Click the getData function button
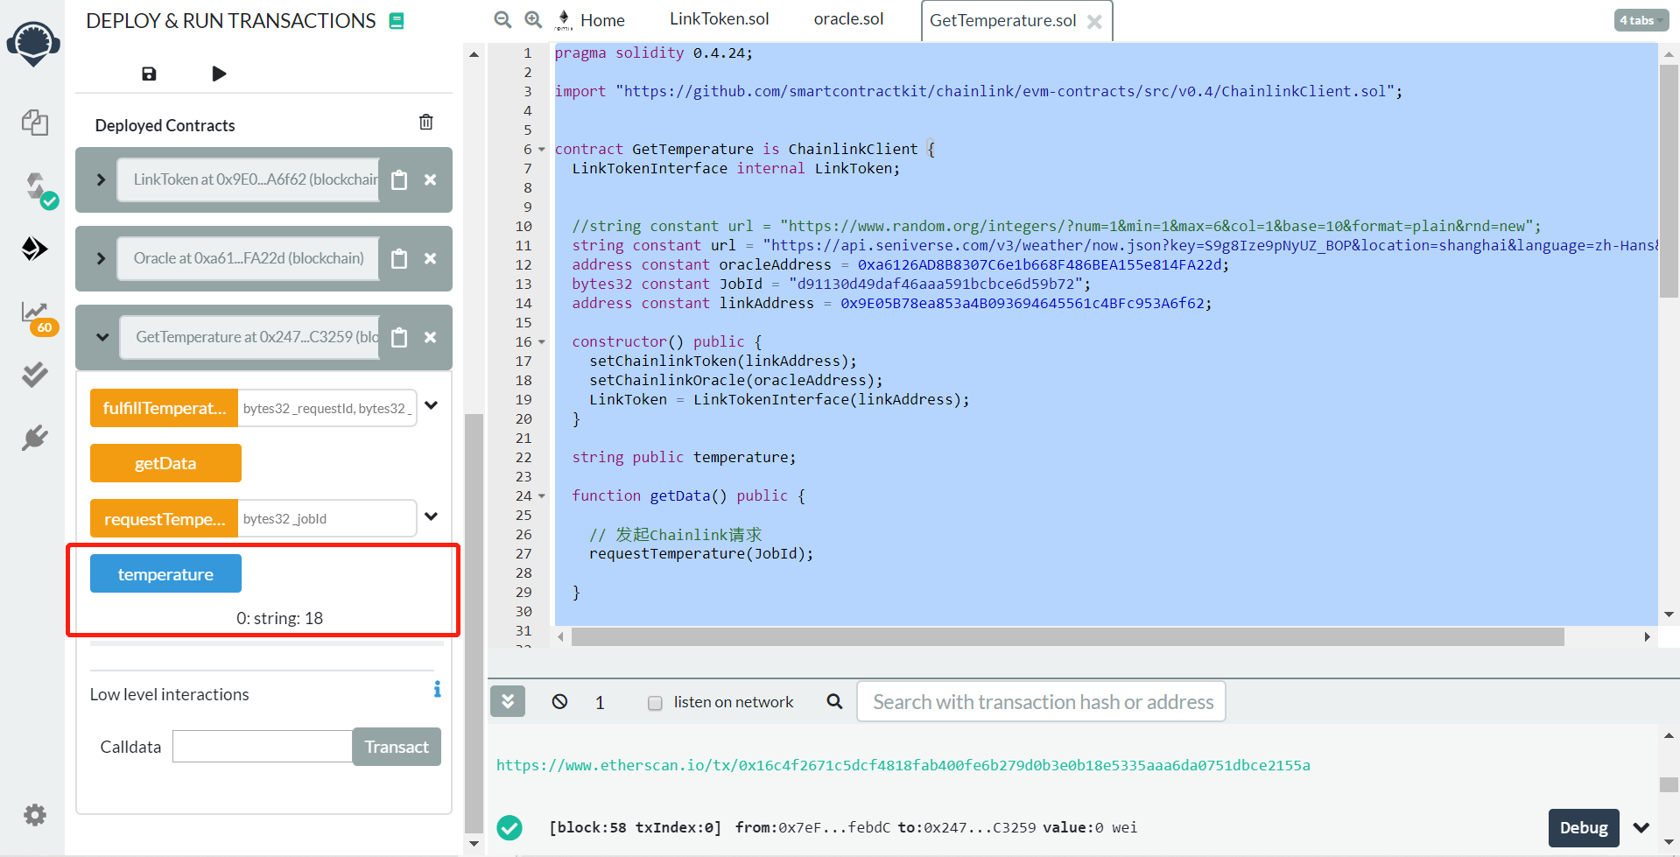Screen dimensions: 1680x857 pos(165,463)
